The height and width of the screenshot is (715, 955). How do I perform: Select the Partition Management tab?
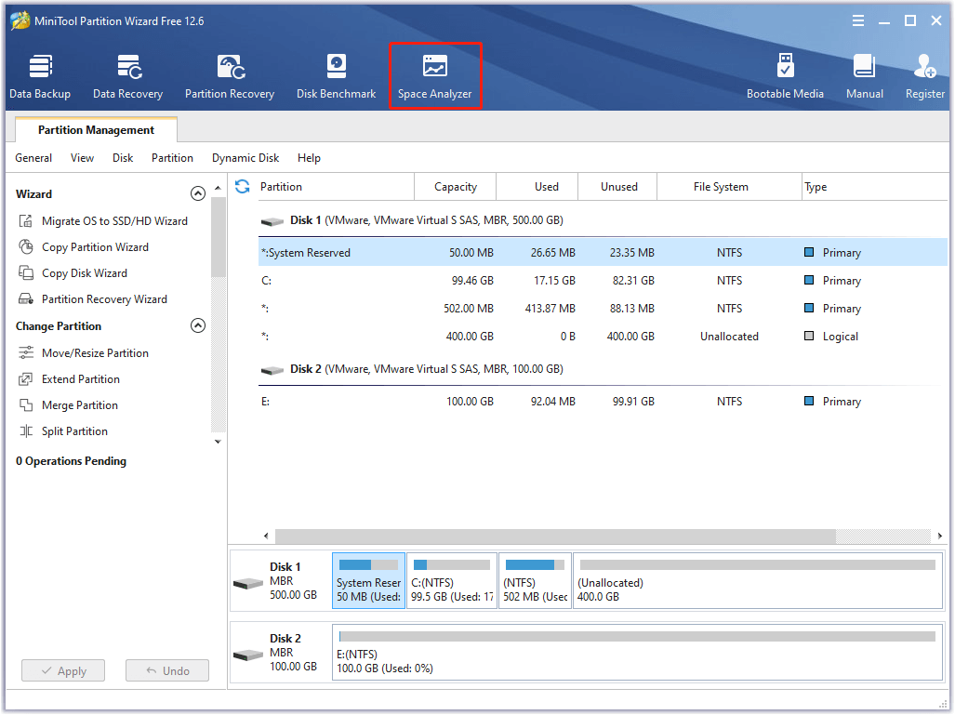click(x=96, y=130)
